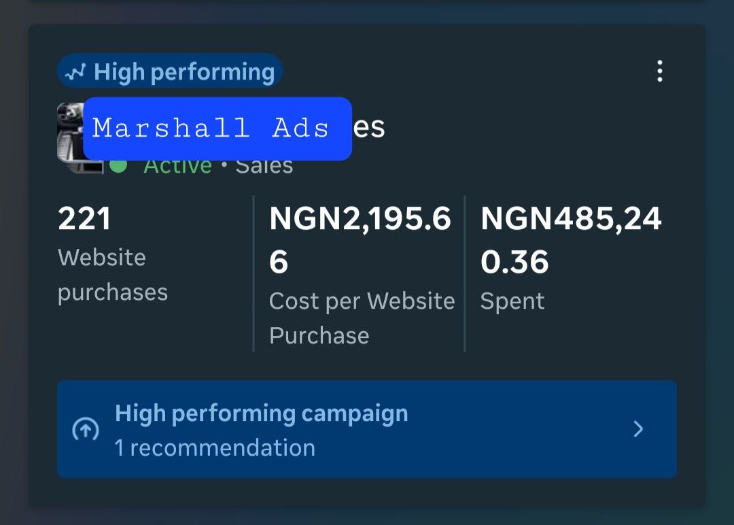This screenshot has width=734, height=525.
Task: Expand recommendation with the right chevron
Action: (x=638, y=429)
